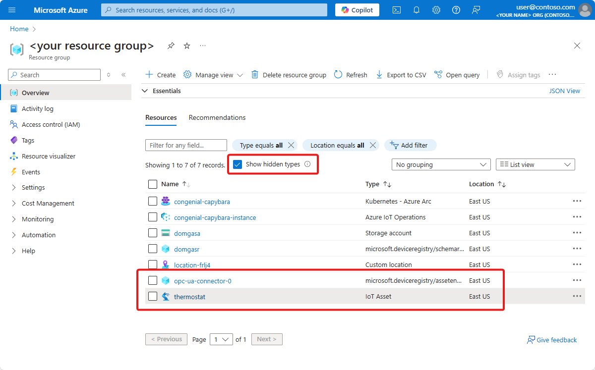Select domgasr row checkbox
Screen dimensions: 595x370
point(153,249)
